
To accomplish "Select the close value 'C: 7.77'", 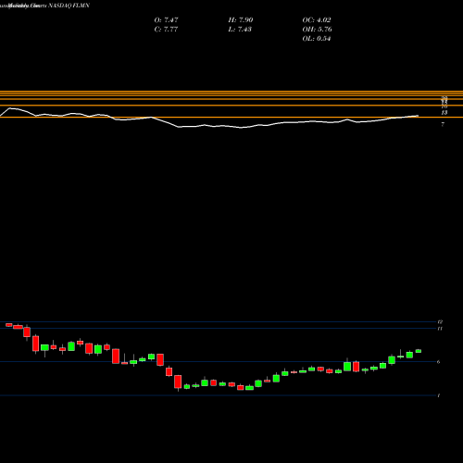I will (x=166, y=30).
